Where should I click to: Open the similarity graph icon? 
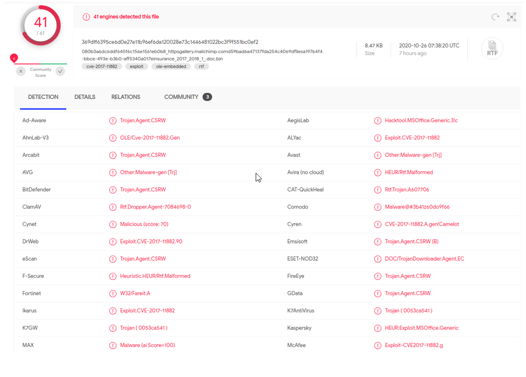coord(511,17)
